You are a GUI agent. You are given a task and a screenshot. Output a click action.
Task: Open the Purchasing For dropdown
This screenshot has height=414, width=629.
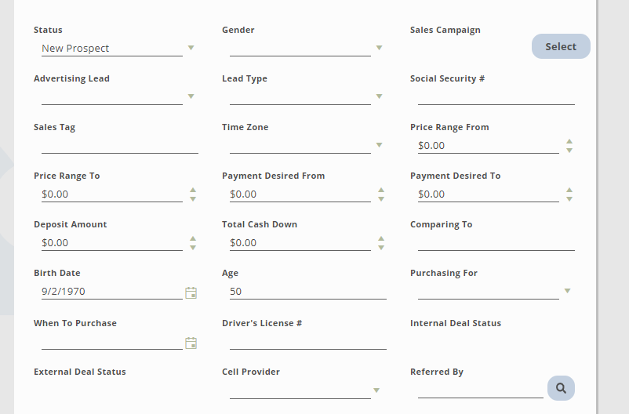(x=567, y=291)
